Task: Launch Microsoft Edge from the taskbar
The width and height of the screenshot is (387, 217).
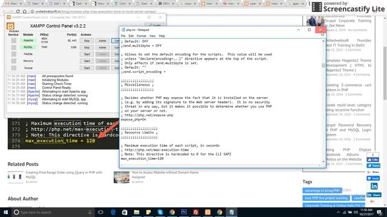Action: click(x=113, y=212)
